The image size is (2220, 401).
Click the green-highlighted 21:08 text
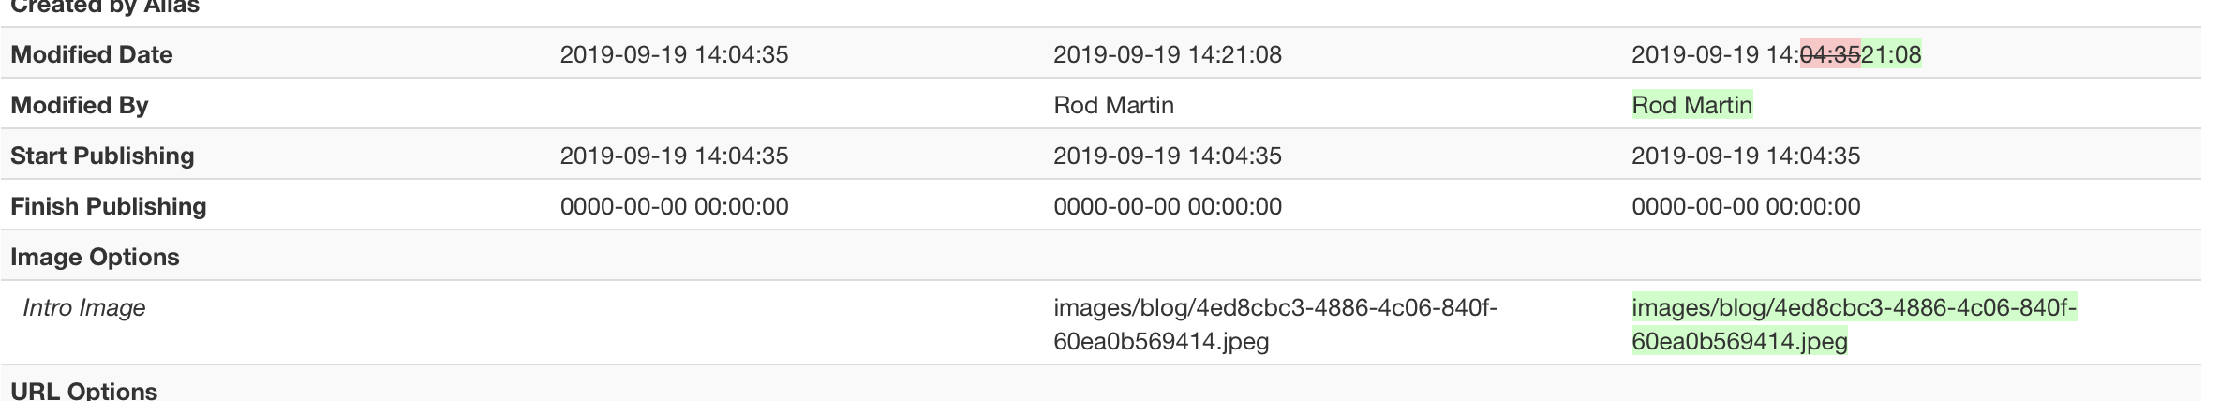(1891, 54)
